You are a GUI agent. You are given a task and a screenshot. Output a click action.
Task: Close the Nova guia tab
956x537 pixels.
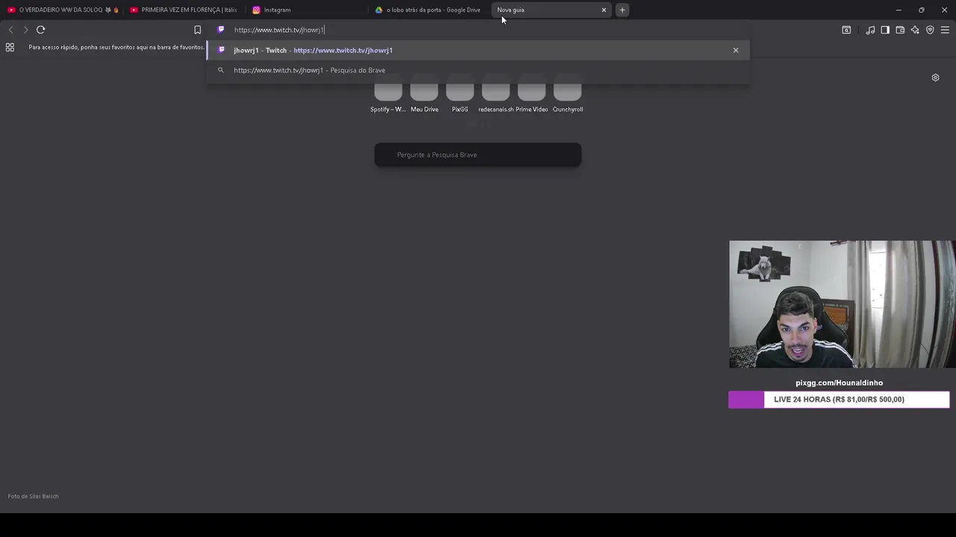[603, 10]
